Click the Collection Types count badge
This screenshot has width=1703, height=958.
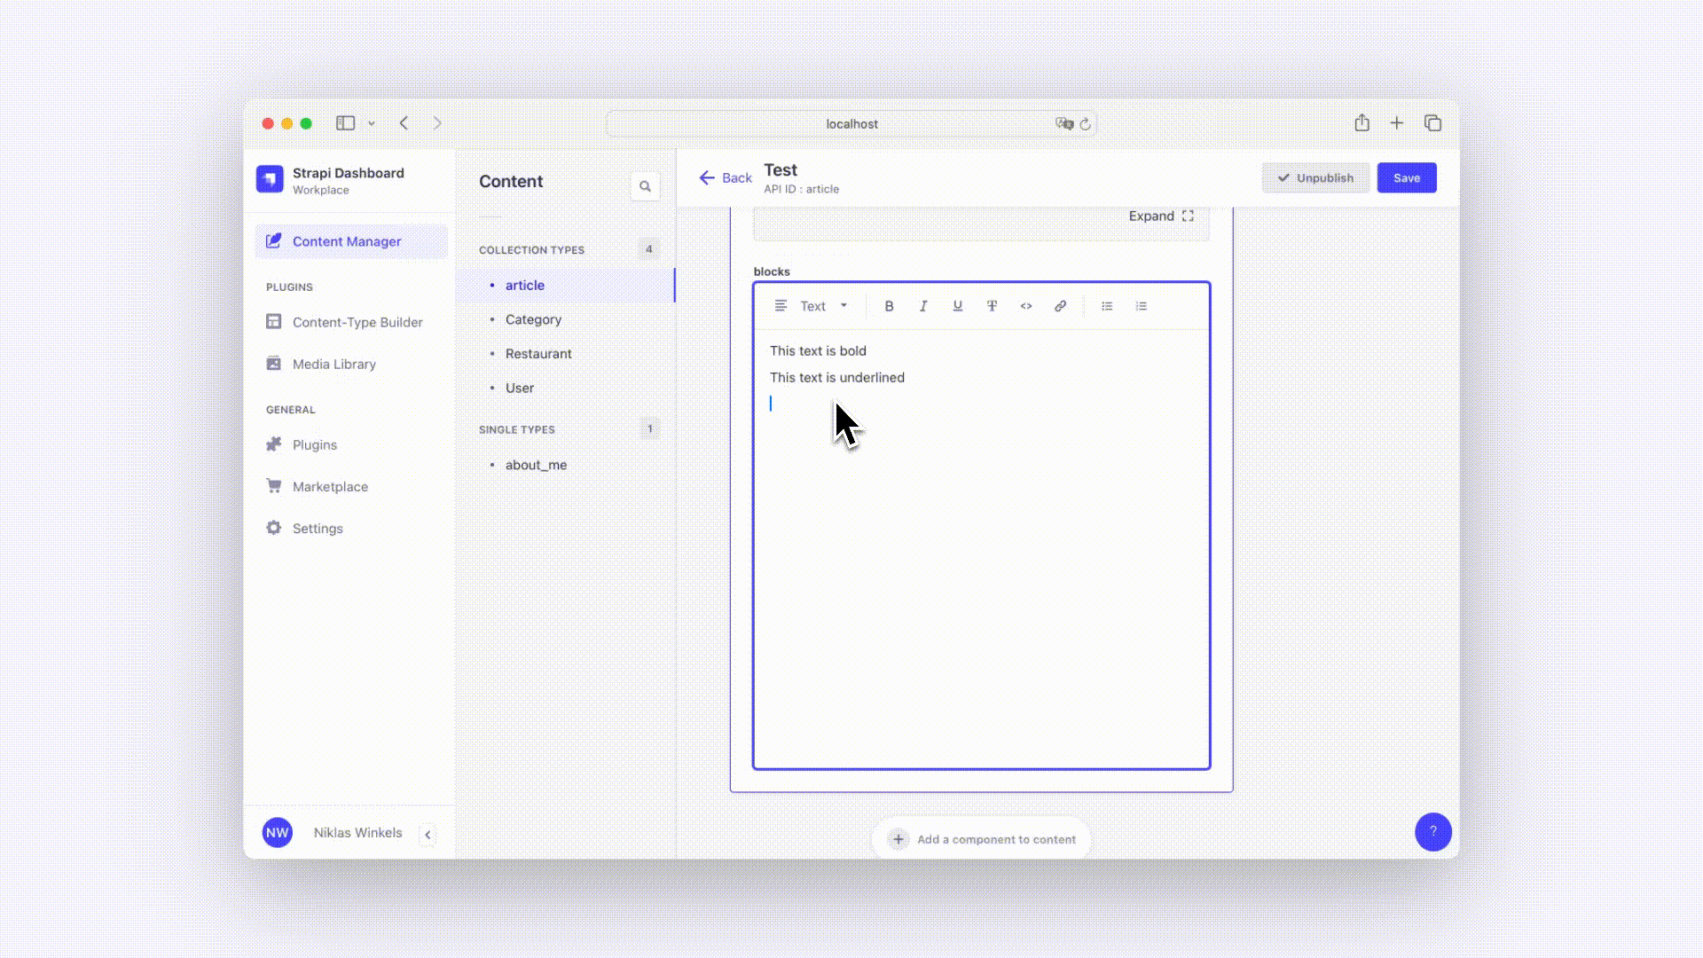(649, 249)
